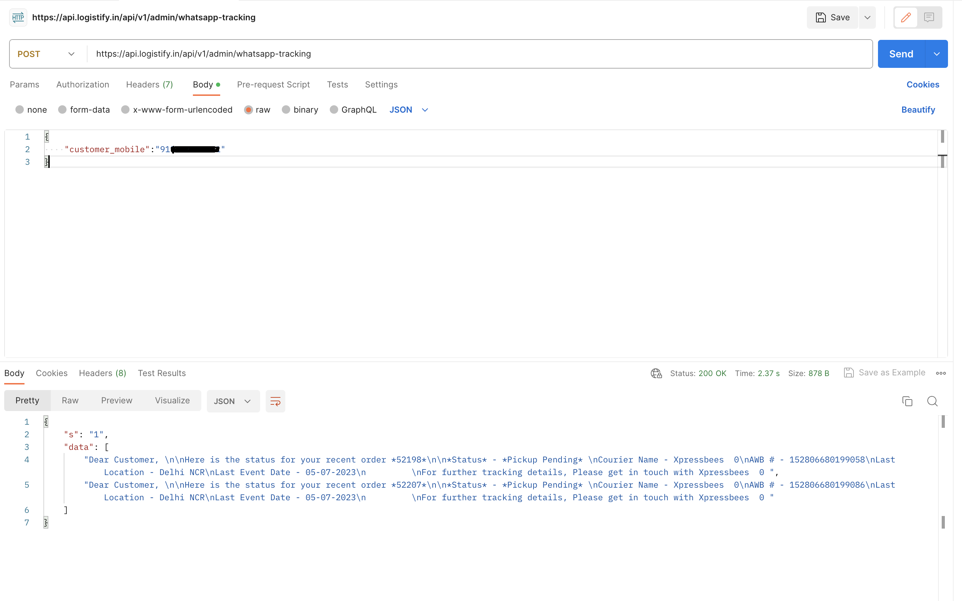
Task: Collapse the request body opening brace
Action: coord(46,136)
